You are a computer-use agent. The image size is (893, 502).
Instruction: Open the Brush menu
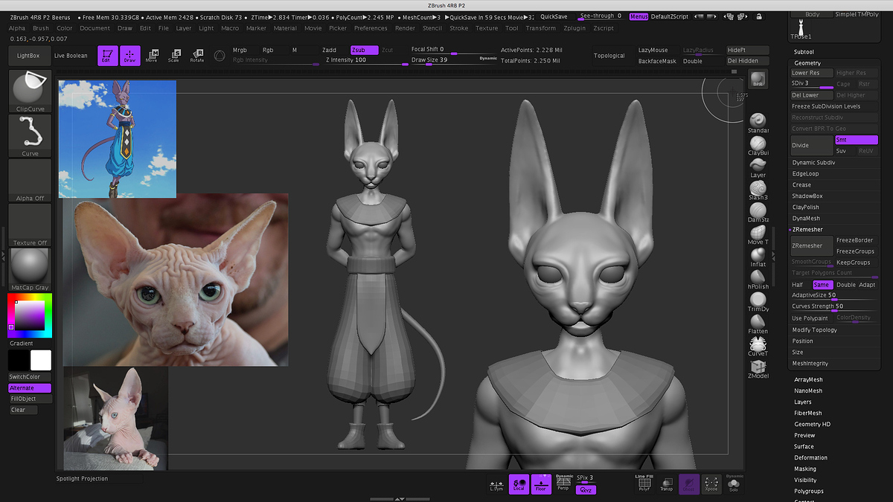coord(41,28)
